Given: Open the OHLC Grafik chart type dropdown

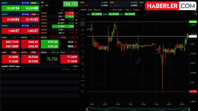Looking at the screenshot, I should [x=118, y=10].
